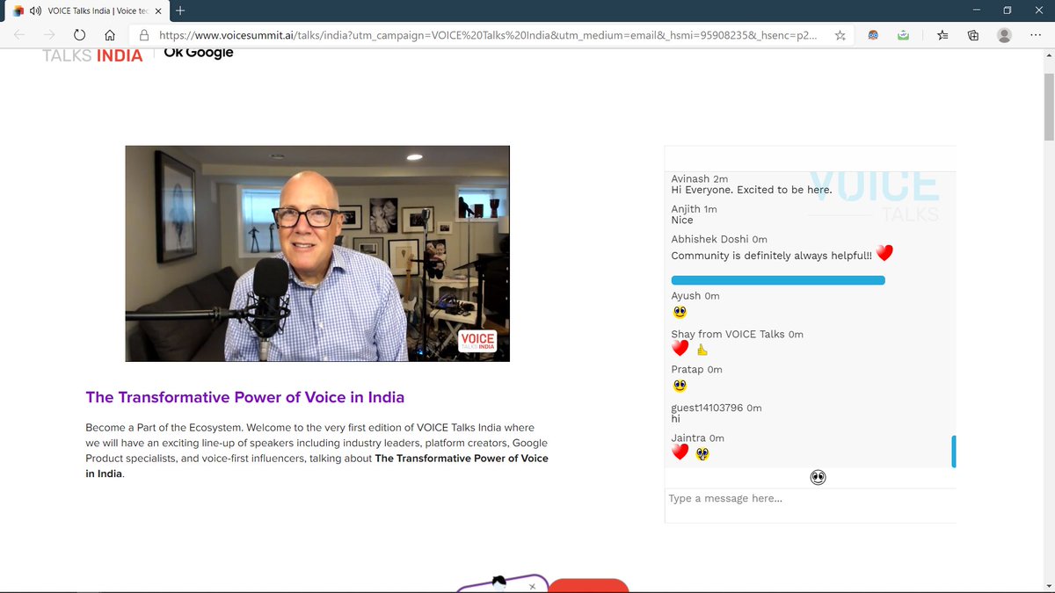
Task: Open the green envelope extension
Action: 903,35
